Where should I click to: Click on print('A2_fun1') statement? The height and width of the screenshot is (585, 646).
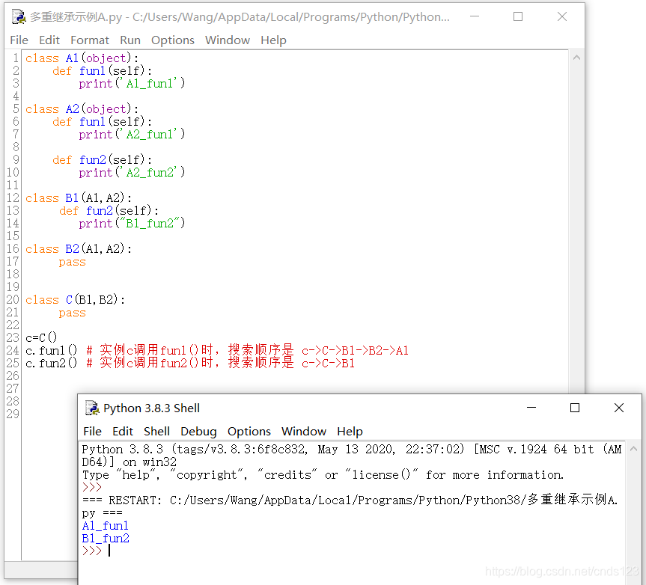132,135
